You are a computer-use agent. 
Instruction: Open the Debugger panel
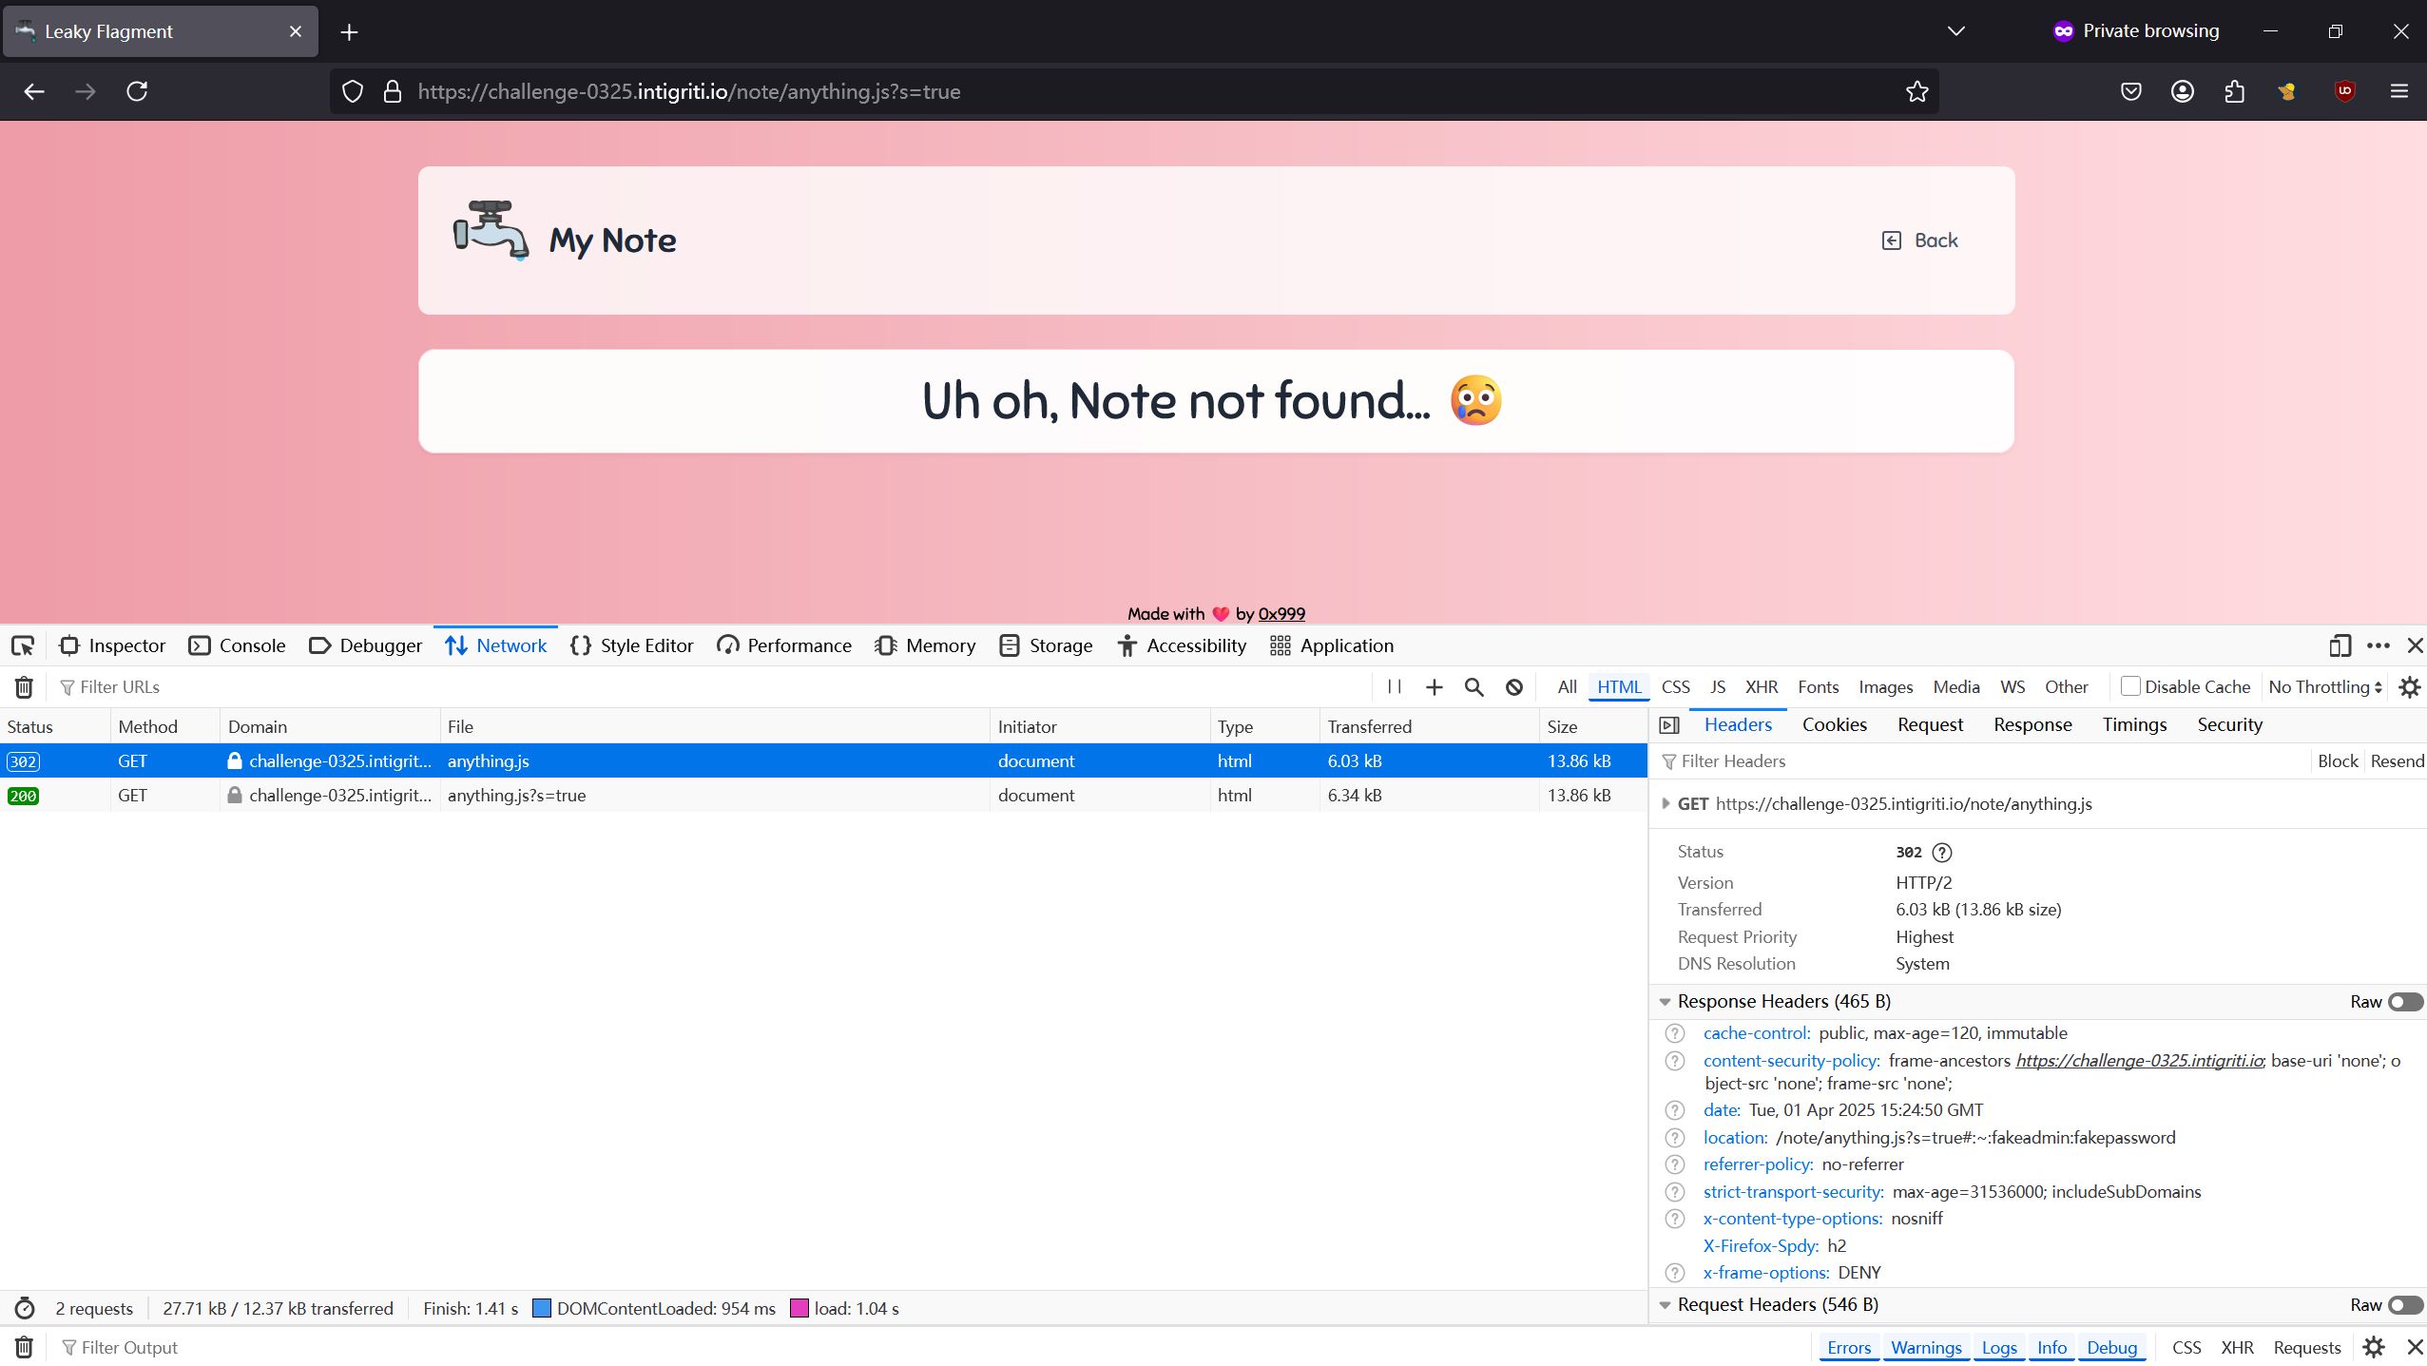(x=365, y=645)
